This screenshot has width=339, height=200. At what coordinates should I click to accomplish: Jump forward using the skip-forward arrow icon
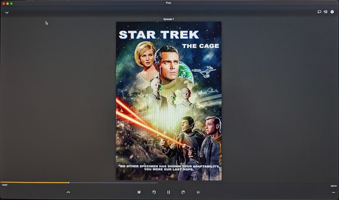183,192
